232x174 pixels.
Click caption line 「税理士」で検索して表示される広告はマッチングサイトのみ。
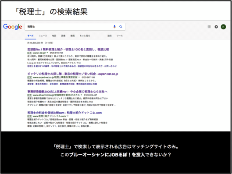(116, 147)
